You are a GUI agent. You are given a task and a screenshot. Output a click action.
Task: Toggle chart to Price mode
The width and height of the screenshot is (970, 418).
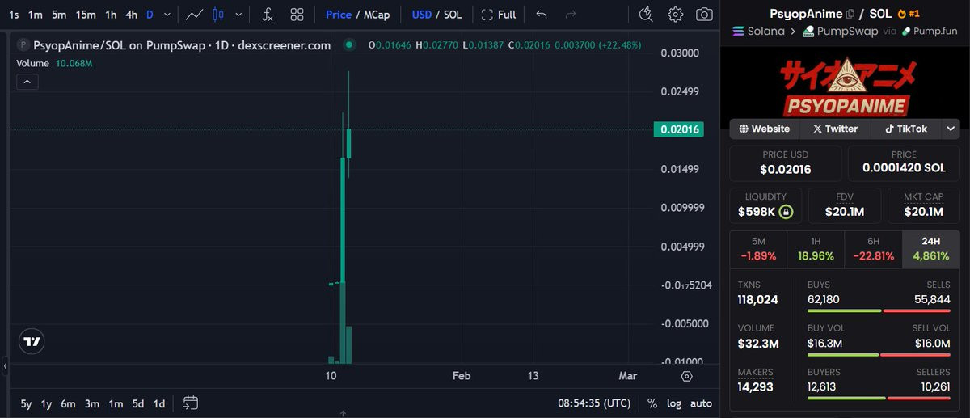tap(339, 15)
